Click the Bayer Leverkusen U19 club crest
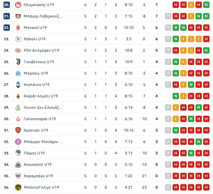213x194 pixels. [x=18, y=16]
